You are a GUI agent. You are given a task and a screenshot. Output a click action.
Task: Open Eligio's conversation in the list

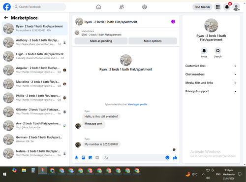34,56
